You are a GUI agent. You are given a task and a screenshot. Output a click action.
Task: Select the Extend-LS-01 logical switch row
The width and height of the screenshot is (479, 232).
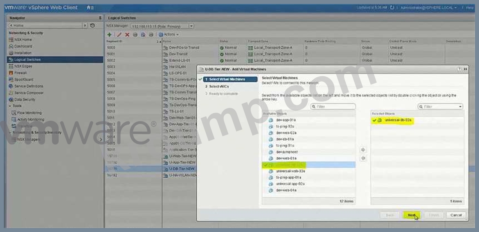(x=290, y=61)
